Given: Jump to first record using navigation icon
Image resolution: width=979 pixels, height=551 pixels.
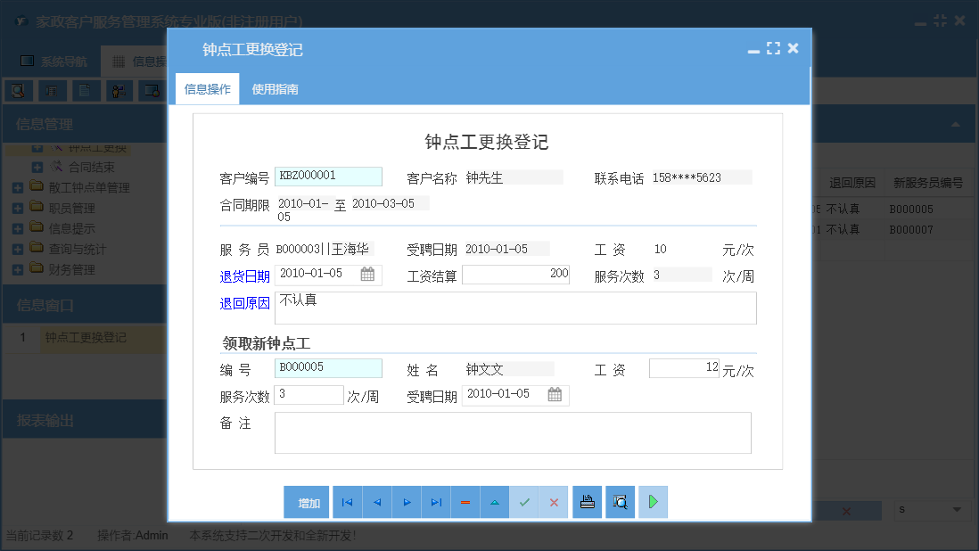Looking at the screenshot, I should (x=347, y=502).
